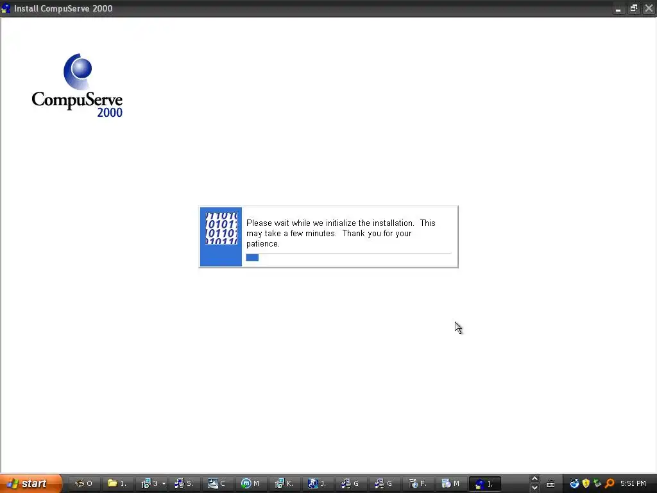Open the on-screen keyboard tray icon

point(550,484)
